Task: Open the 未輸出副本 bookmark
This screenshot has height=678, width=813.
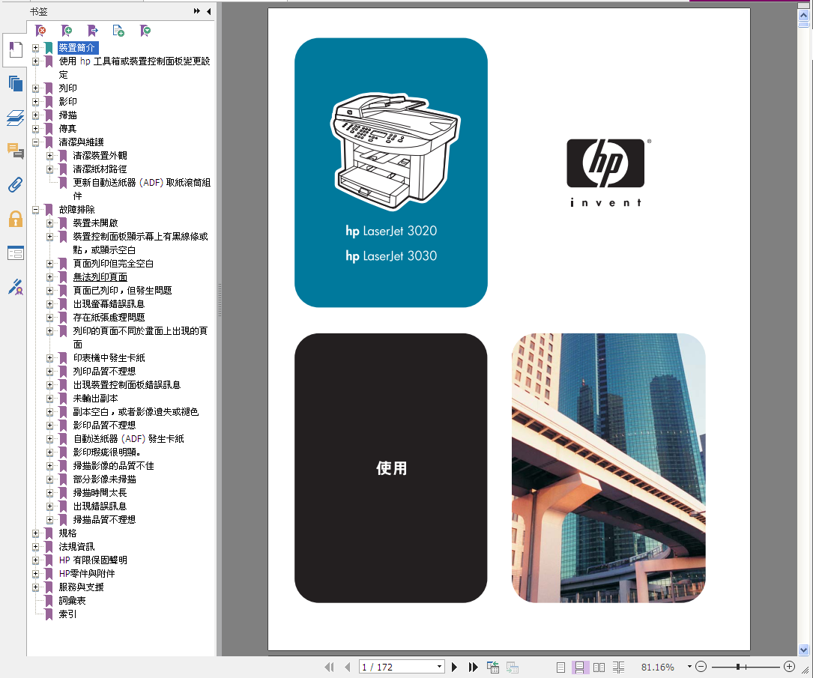Action: tap(95, 398)
